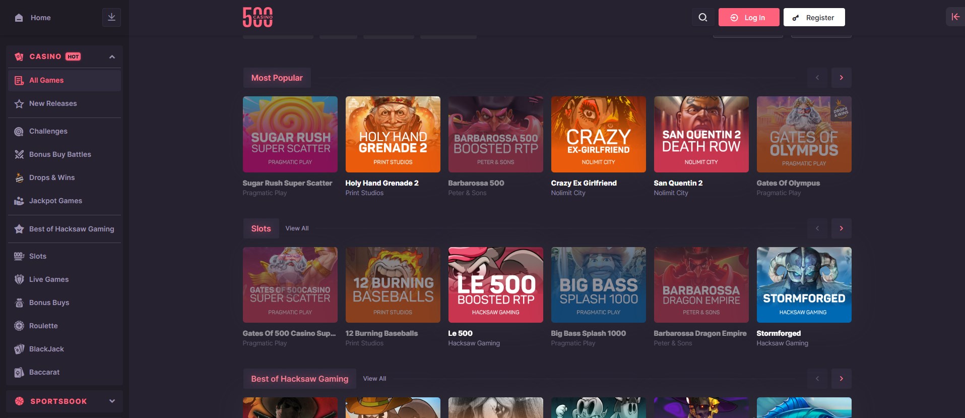Show next Slots games arrow
The width and height of the screenshot is (965, 418).
841,228
